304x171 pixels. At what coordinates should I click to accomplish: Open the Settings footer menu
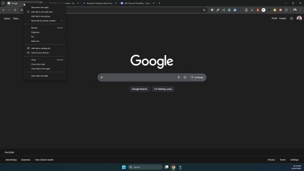[294, 160]
